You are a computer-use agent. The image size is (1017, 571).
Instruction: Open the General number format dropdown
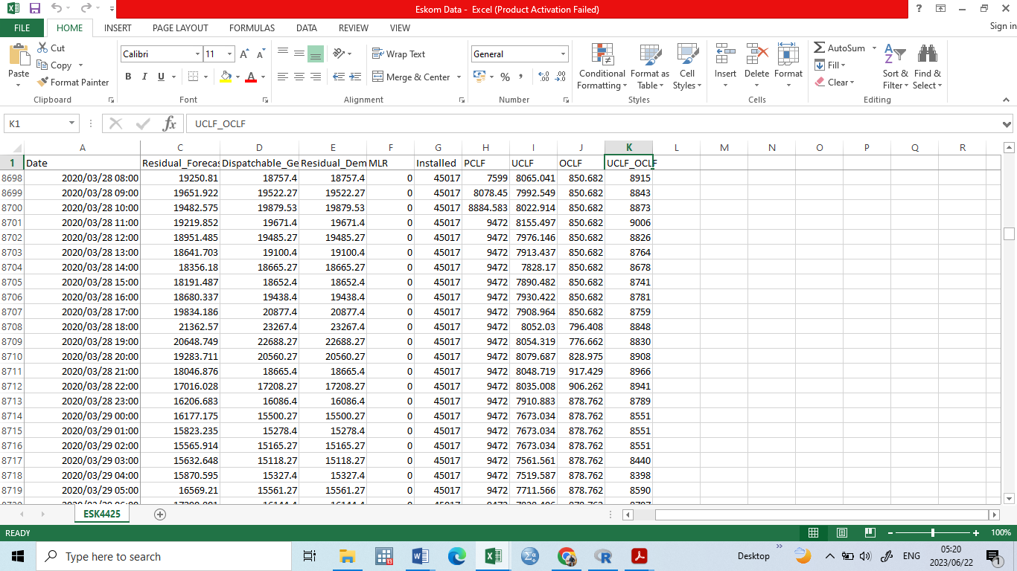pos(564,54)
